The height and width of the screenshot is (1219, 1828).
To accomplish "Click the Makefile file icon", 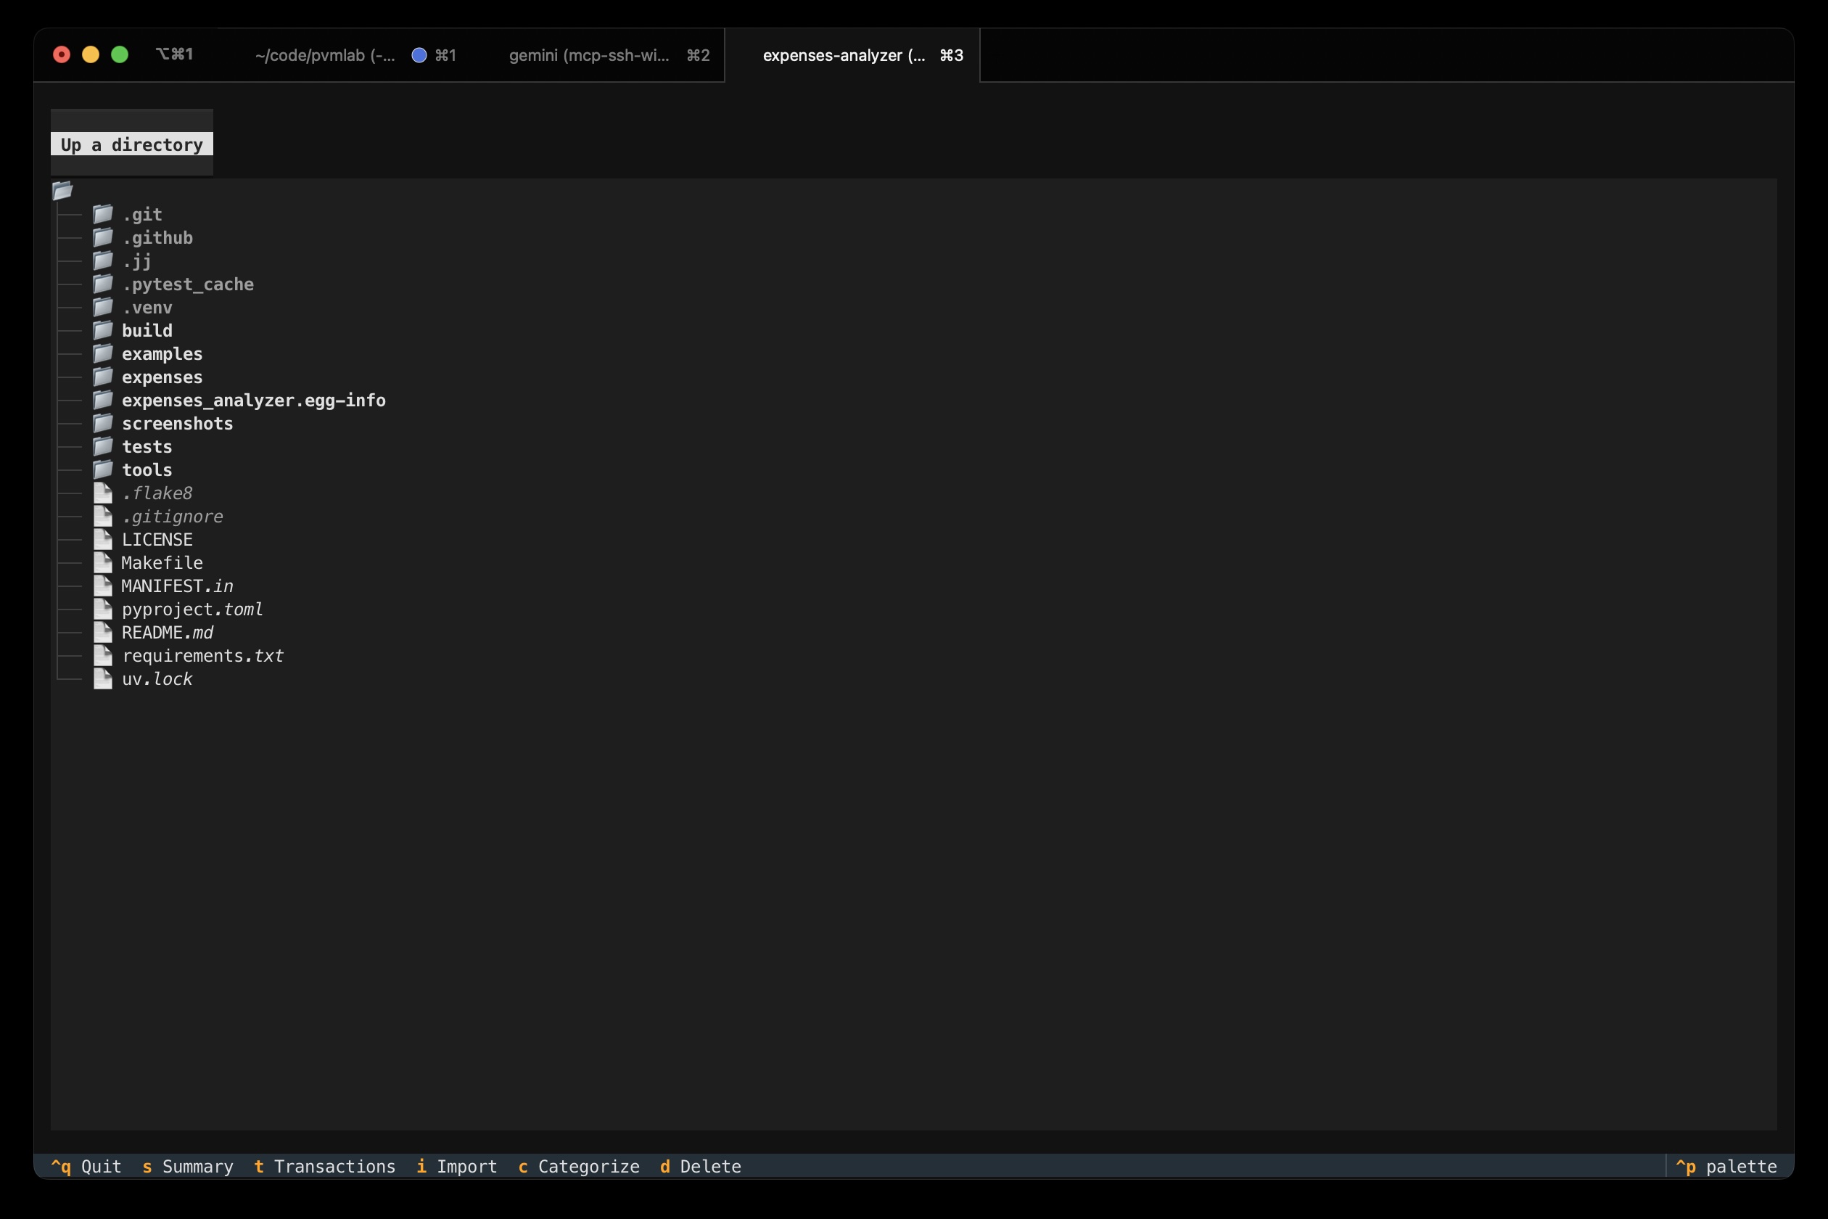I will click(x=104, y=562).
